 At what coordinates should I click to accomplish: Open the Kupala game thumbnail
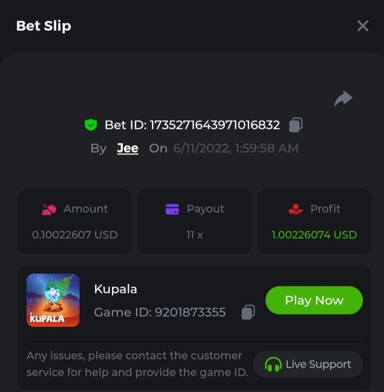click(53, 300)
